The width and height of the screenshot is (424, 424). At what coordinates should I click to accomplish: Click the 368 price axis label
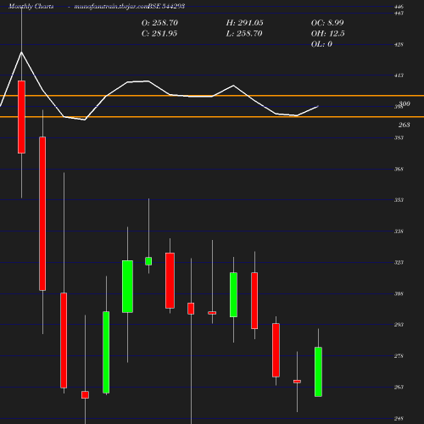coord(399,169)
